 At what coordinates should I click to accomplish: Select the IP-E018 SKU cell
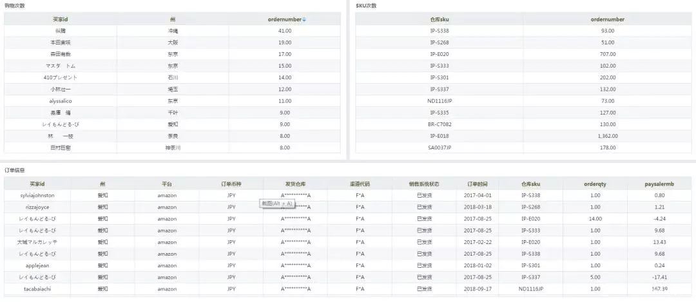click(x=439, y=136)
